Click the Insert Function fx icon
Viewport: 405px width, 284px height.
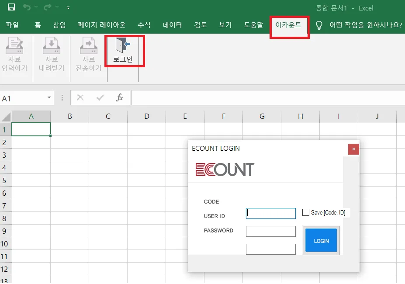119,98
